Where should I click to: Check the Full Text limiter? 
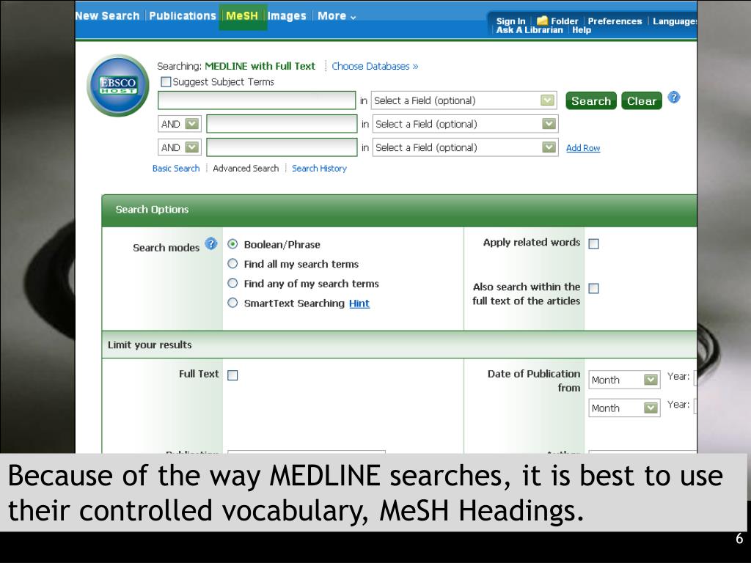[232, 375]
